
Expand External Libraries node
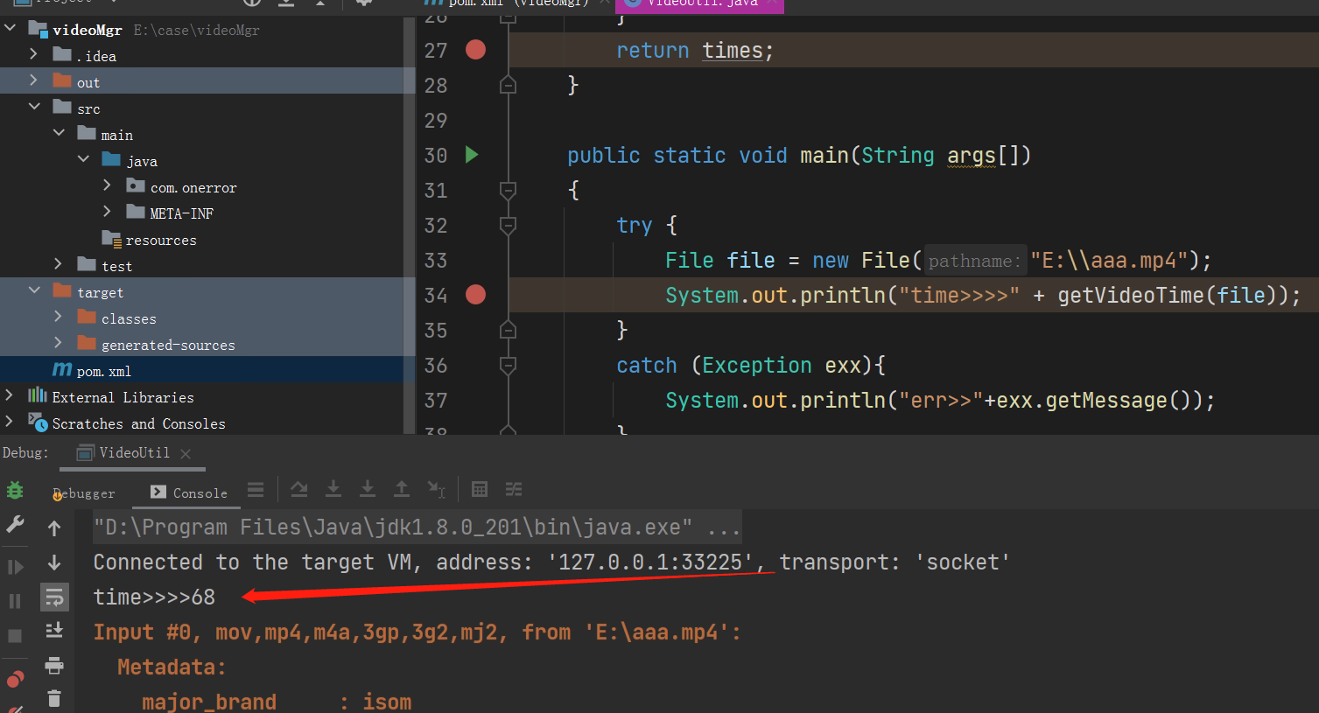[x=10, y=395]
